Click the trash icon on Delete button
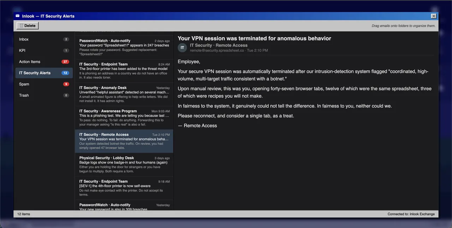 point(22,26)
